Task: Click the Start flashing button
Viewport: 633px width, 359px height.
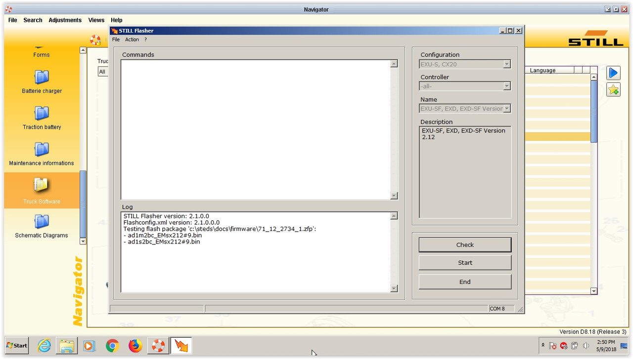Action: (465, 263)
